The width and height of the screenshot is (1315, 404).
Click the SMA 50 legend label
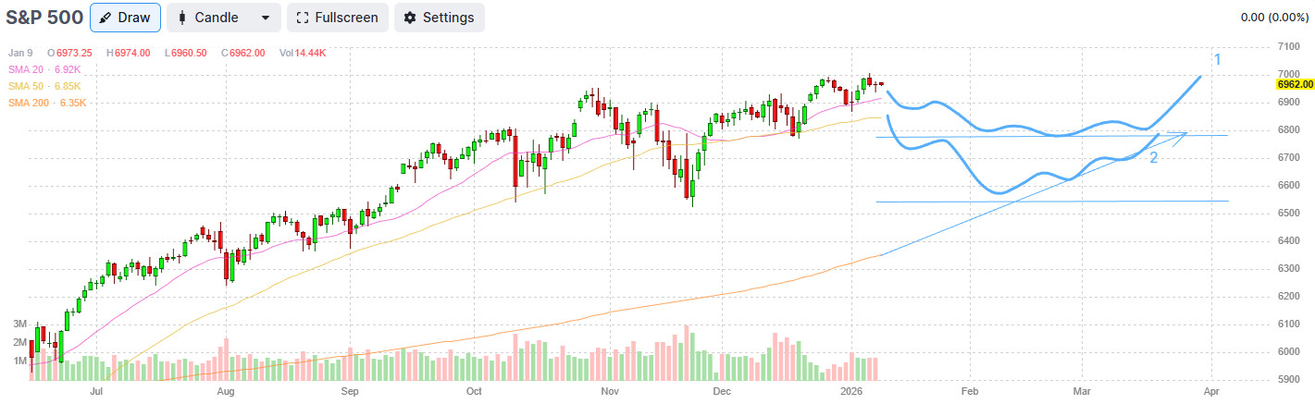39,86
